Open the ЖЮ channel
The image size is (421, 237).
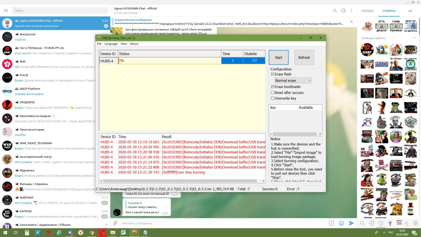point(55,64)
